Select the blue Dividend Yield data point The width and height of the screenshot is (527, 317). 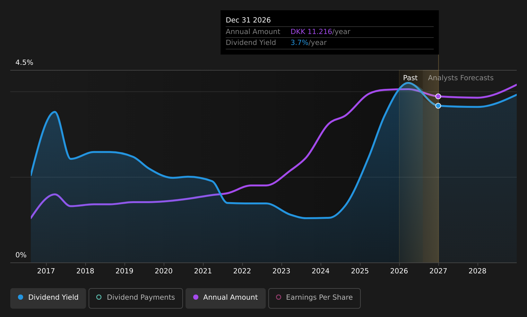click(x=438, y=106)
